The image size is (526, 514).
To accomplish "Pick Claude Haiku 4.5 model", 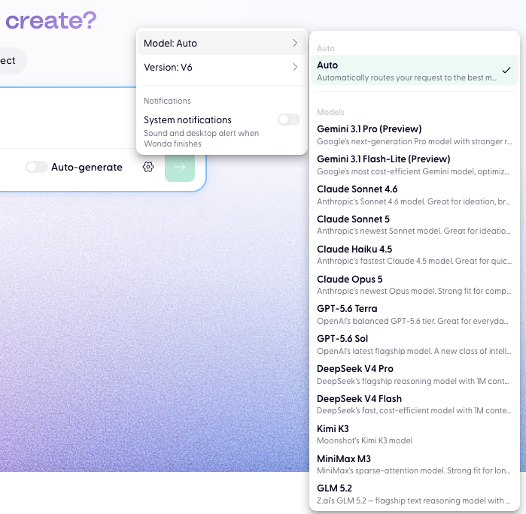I will coord(415,255).
